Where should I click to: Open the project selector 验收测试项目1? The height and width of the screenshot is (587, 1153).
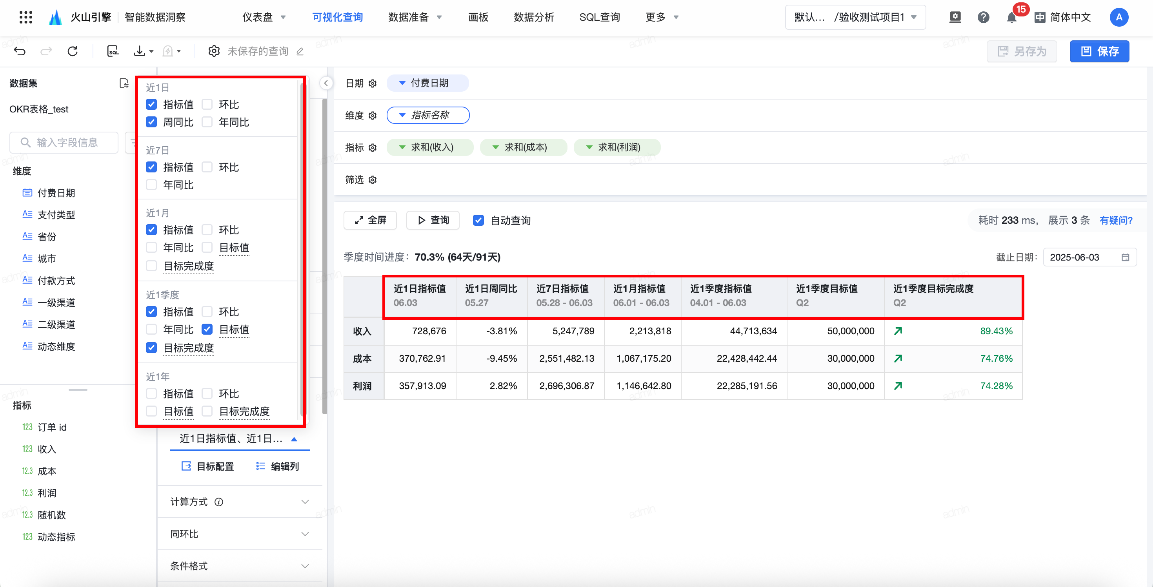pyautogui.click(x=855, y=17)
